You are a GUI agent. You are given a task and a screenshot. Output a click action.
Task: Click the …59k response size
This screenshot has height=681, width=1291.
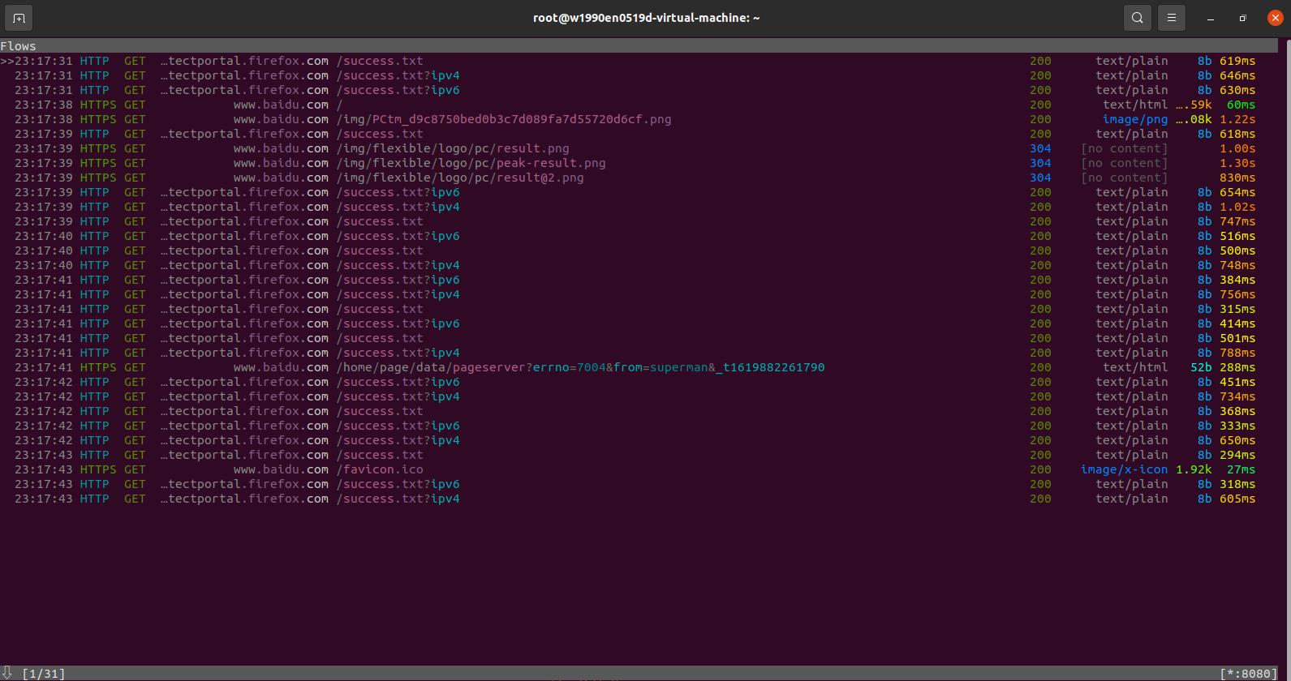(1194, 105)
